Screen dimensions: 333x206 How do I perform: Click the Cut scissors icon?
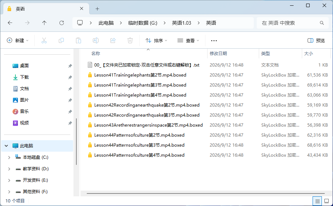[x=44, y=40]
